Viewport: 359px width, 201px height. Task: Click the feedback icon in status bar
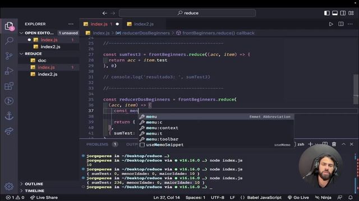click(x=340, y=198)
